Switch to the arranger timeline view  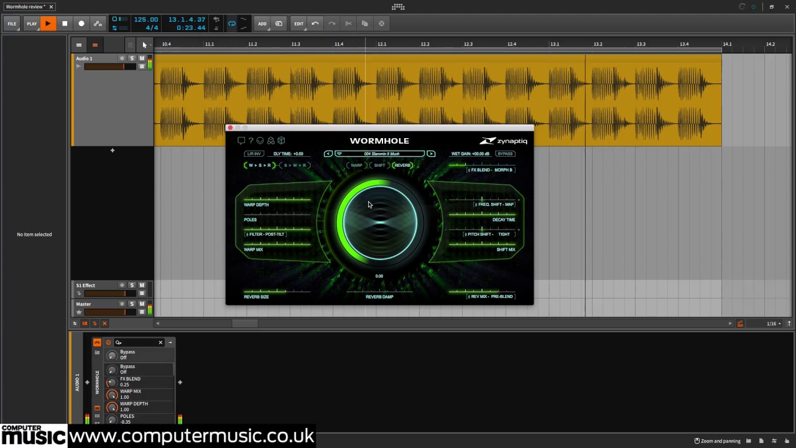[x=95, y=45]
